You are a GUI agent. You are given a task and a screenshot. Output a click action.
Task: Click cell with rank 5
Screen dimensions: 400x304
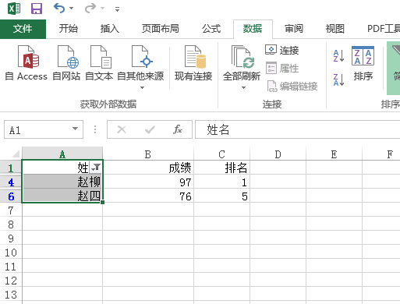pyautogui.click(x=221, y=196)
